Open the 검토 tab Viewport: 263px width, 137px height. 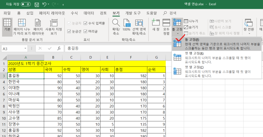(x=103, y=13)
